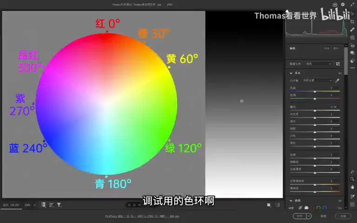Open the 配置文件 profile dropdown
Image resolution: width=357 pixels, height=223 pixels.
(318, 64)
